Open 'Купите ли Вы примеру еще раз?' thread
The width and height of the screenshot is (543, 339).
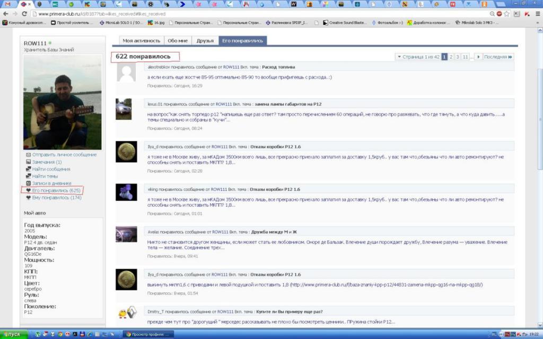pyautogui.click(x=290, y=311)
